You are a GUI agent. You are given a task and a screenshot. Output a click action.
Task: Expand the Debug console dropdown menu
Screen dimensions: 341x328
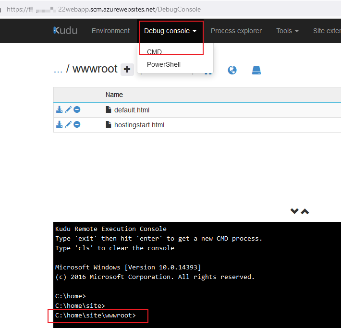click(x=170, y=31)
